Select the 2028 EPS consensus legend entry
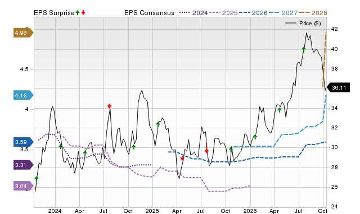The width and height of the screenshot is (360, 214). pyautogui.click(x=313, y=13)
